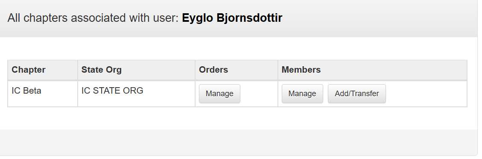Click the word Bjornsdottir in the title

249,18
